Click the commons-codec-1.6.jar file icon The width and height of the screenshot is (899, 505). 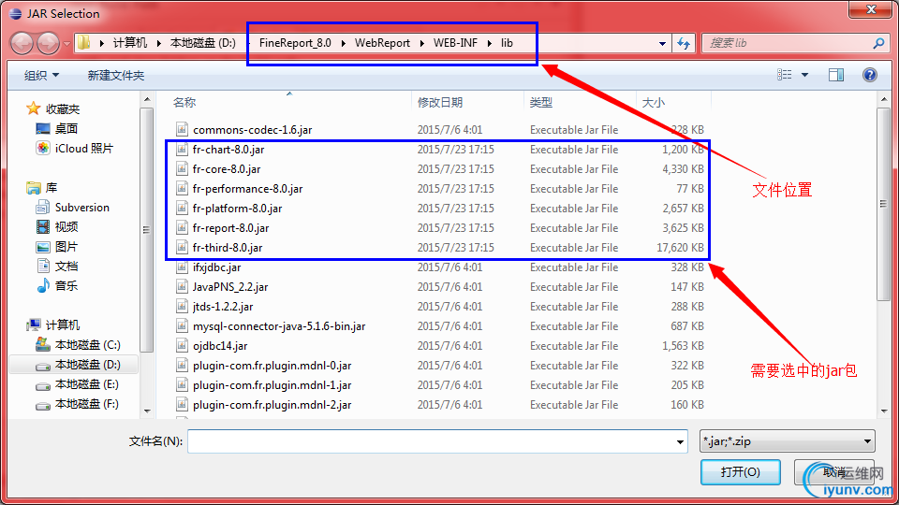tap(182, 129)
